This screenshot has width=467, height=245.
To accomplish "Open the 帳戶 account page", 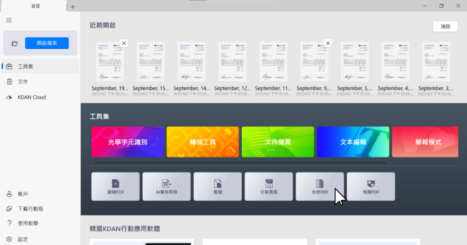I will 40,194.
